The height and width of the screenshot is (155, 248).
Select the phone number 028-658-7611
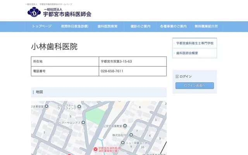[112, 71]
